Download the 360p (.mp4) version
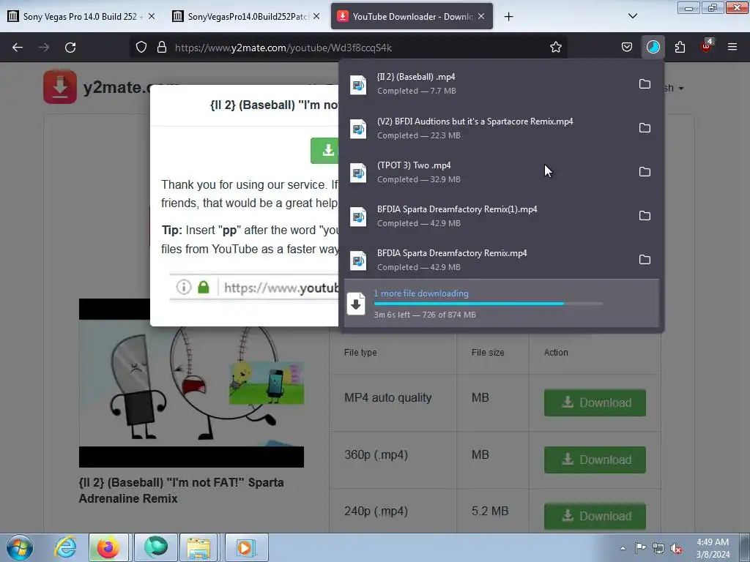Image resolution: width=750 pixels, height=562 pixels. click(x=595, y=460)
